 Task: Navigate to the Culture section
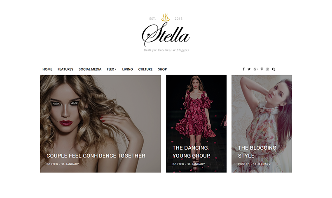[145, 69]
